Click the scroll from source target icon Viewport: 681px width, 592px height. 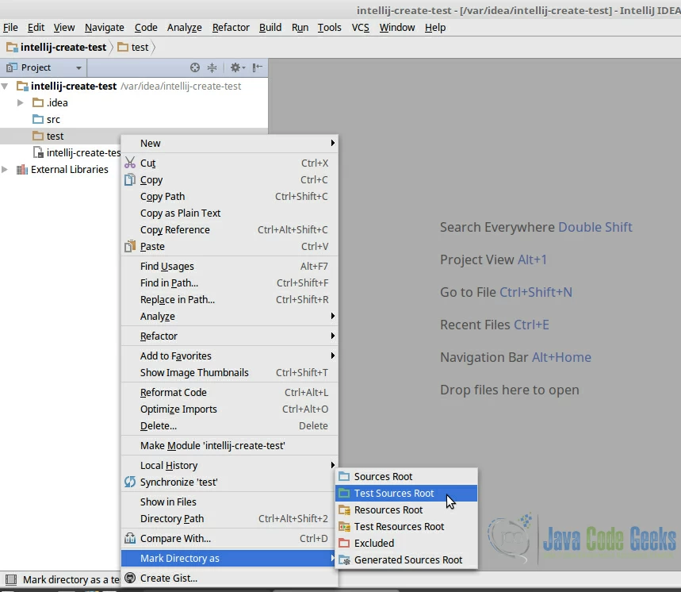[195, 67]
